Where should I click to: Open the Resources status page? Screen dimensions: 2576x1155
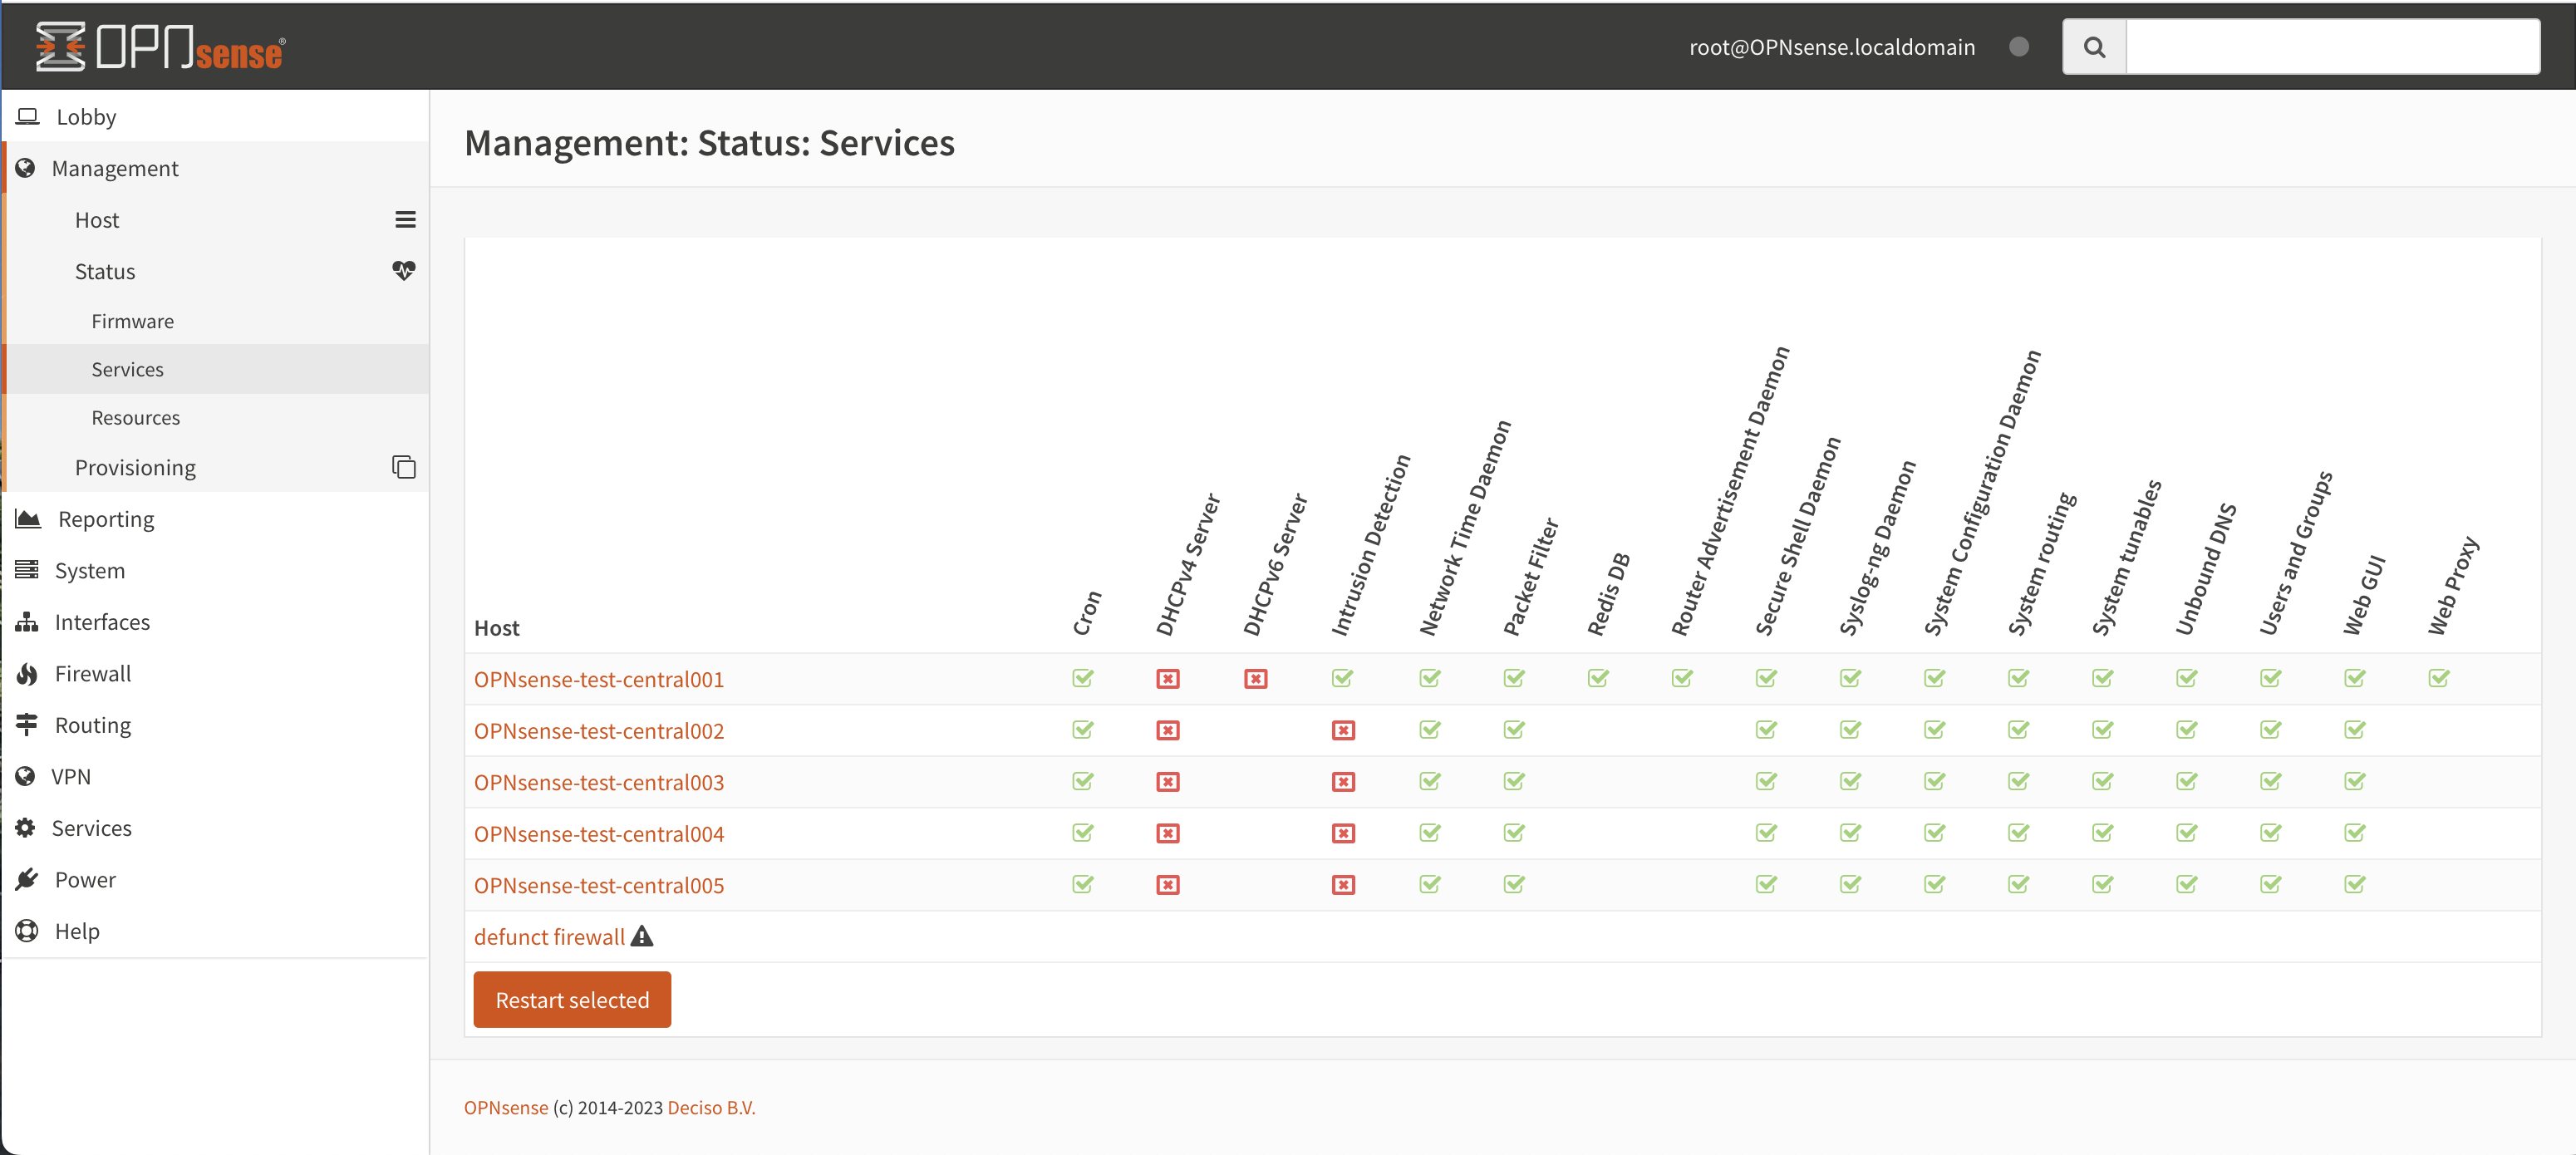(135, 418)
